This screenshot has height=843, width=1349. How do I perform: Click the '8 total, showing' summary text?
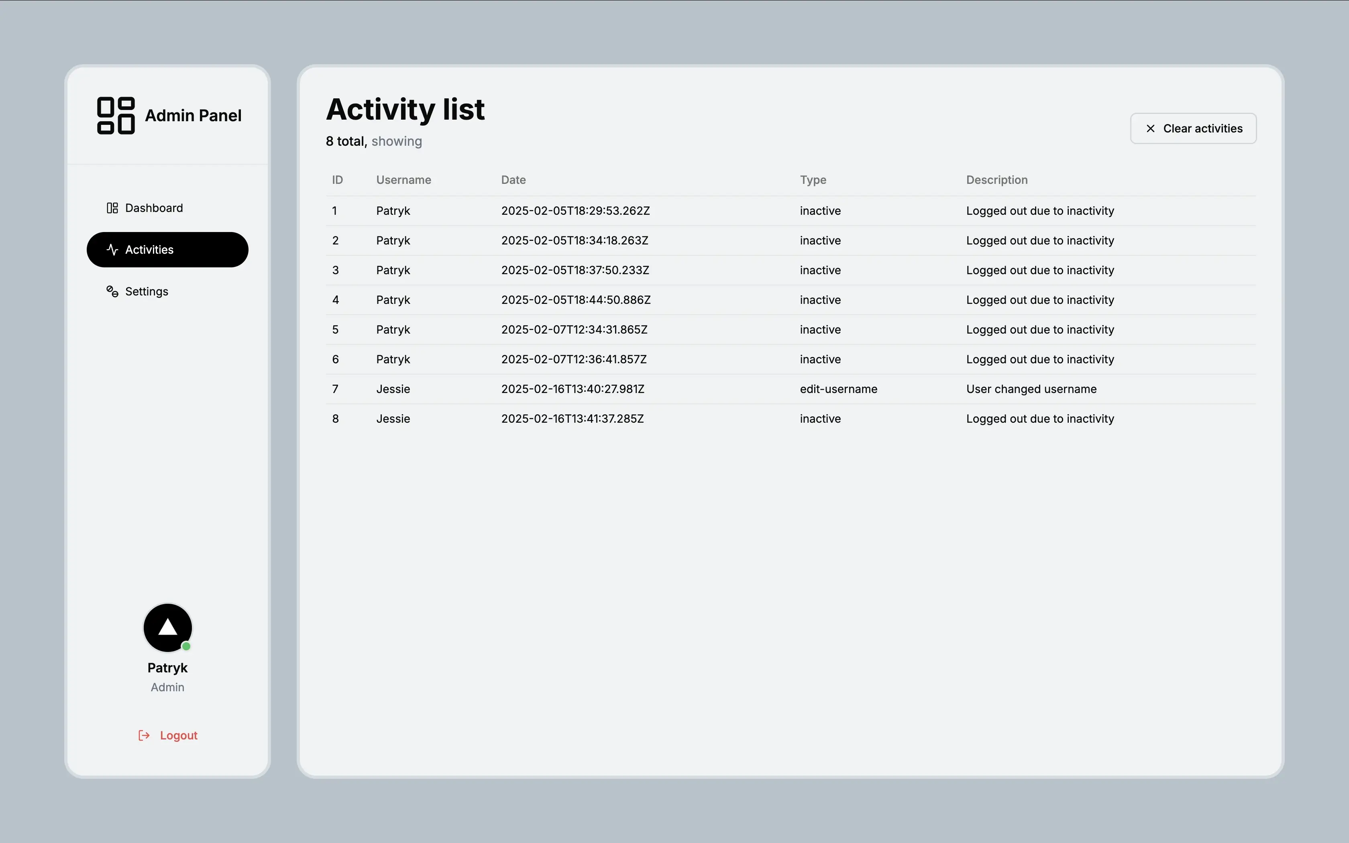[x=373, y=142]
